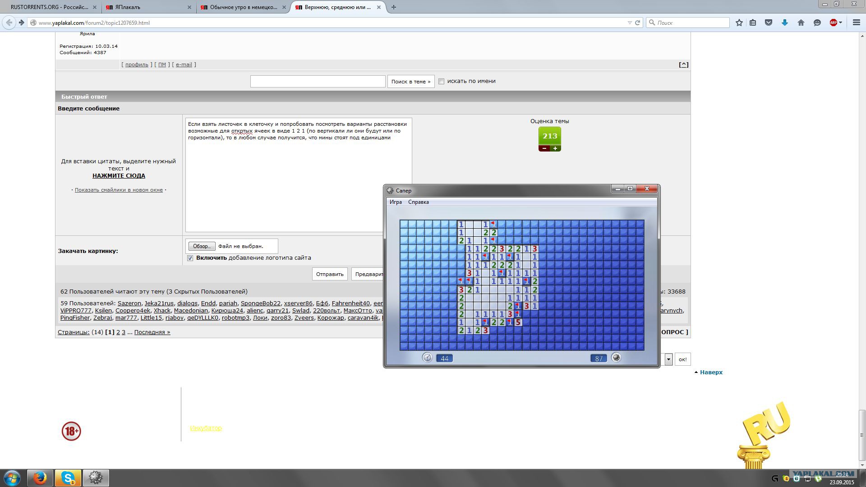Open the Игра menu in Minesweeper
The height and width of the screenshot is (487, 866).
tap(396, 202)
